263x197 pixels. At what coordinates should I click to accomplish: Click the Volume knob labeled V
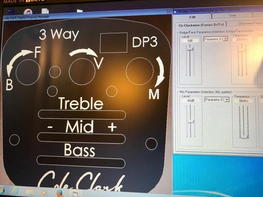pos(82,71)
